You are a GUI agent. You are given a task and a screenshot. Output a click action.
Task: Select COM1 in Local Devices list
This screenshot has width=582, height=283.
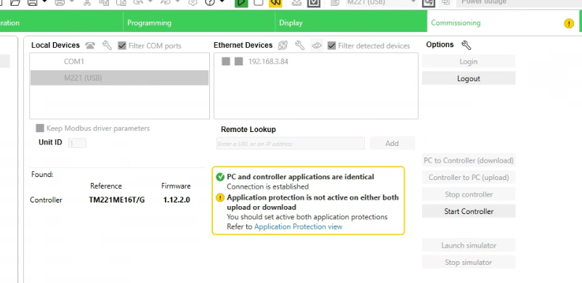click(x=119, y=62)
